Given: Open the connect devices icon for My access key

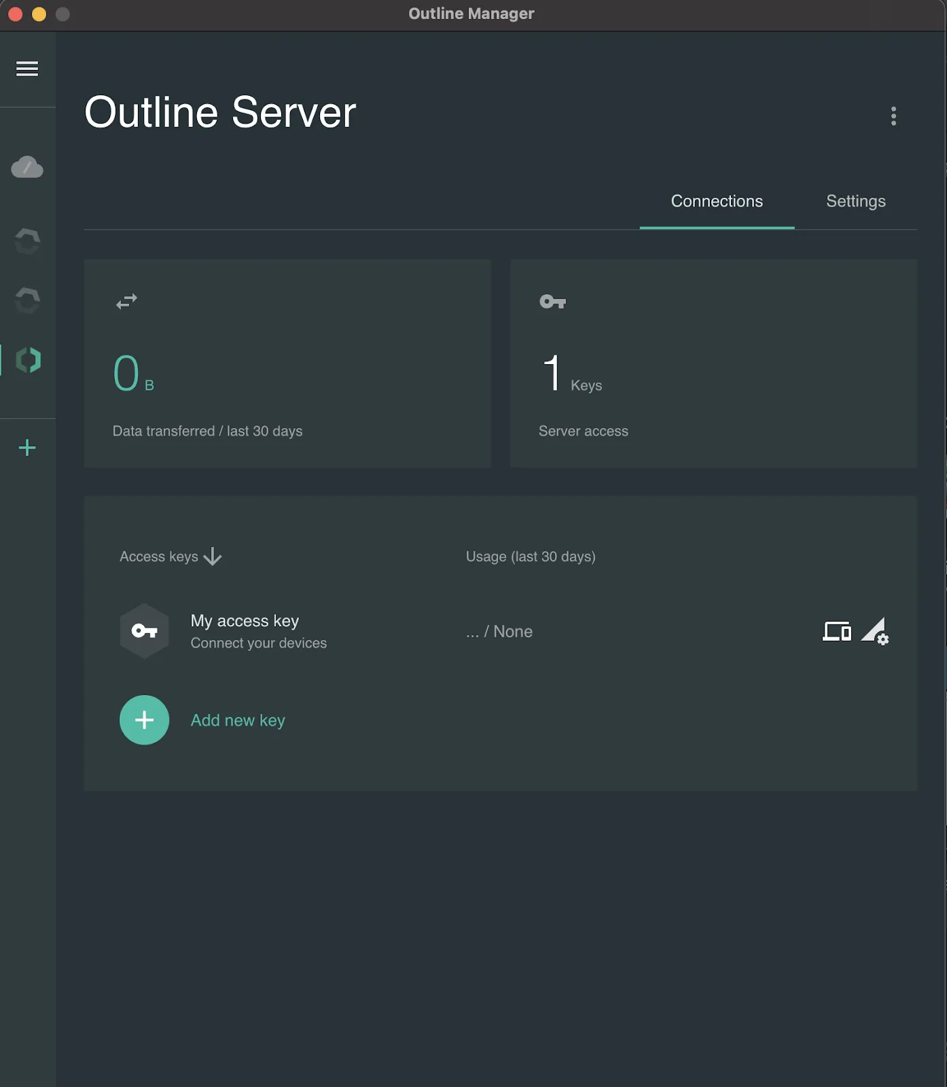Looking at the screenshot, I should click(837, 631).
